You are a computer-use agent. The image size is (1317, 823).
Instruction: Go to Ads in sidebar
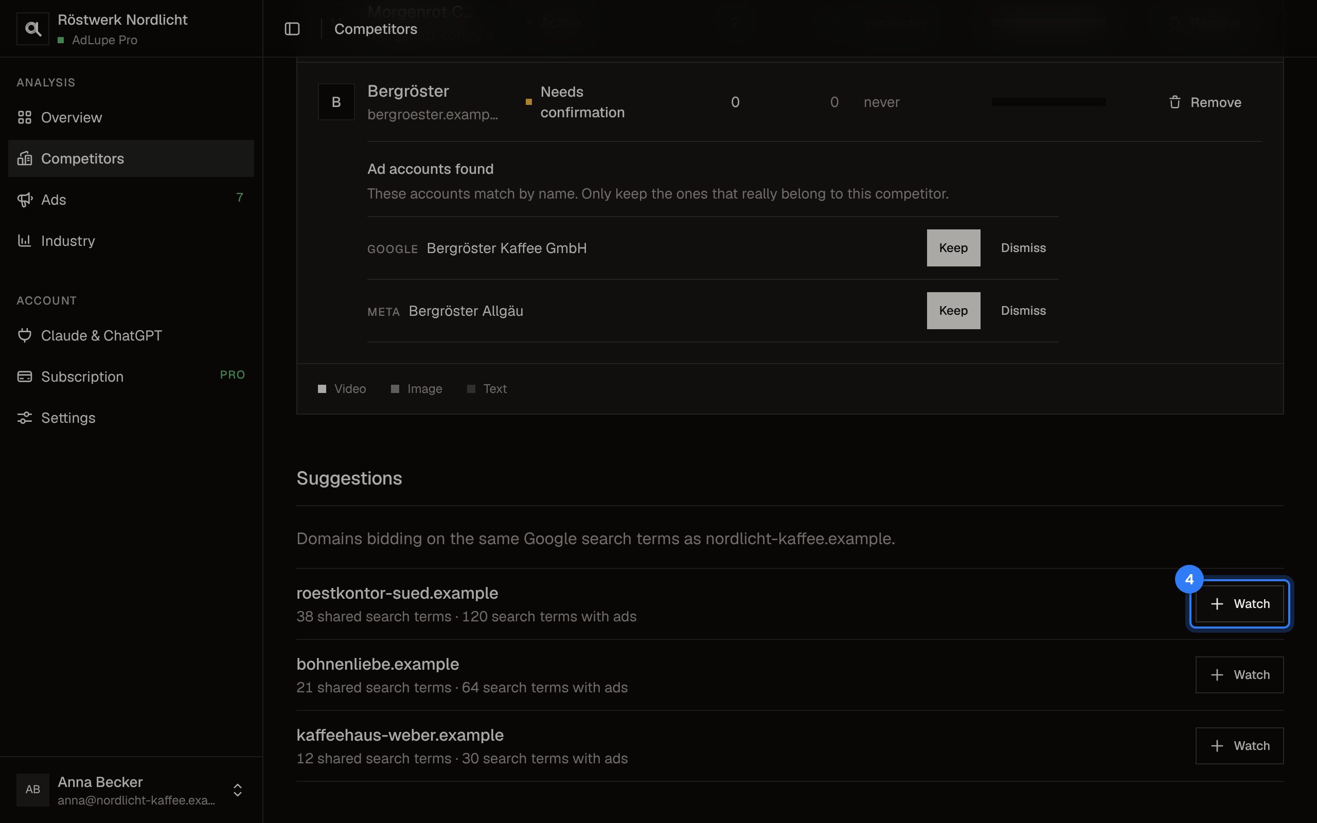point(131,199)
